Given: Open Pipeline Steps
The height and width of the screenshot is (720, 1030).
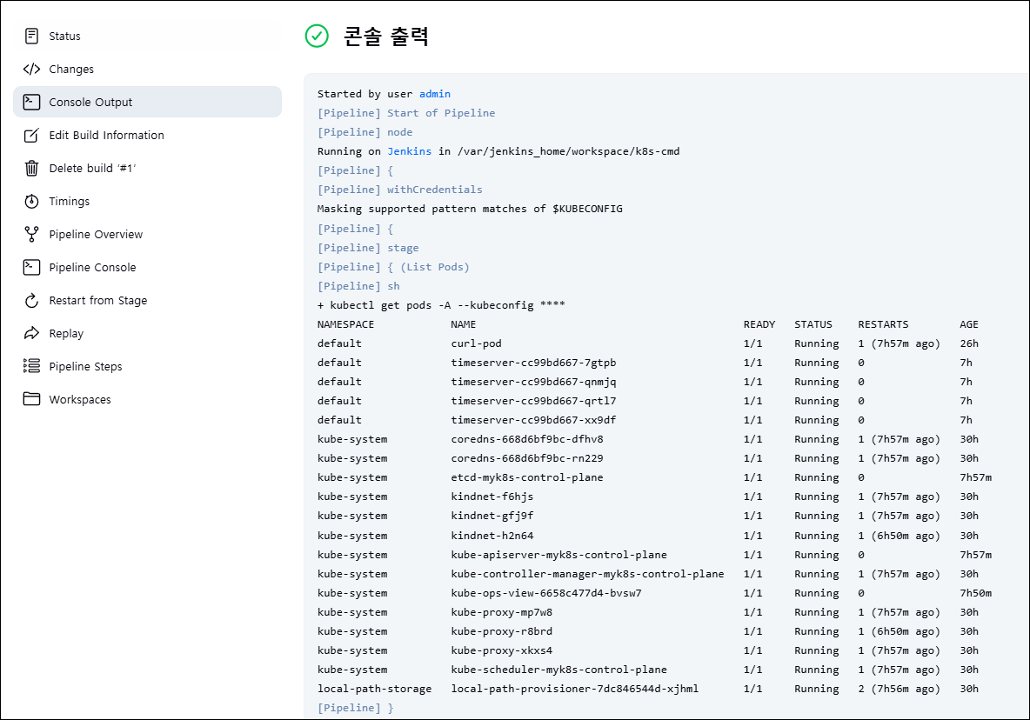Looking at the screenshot, I should [147, 366].
